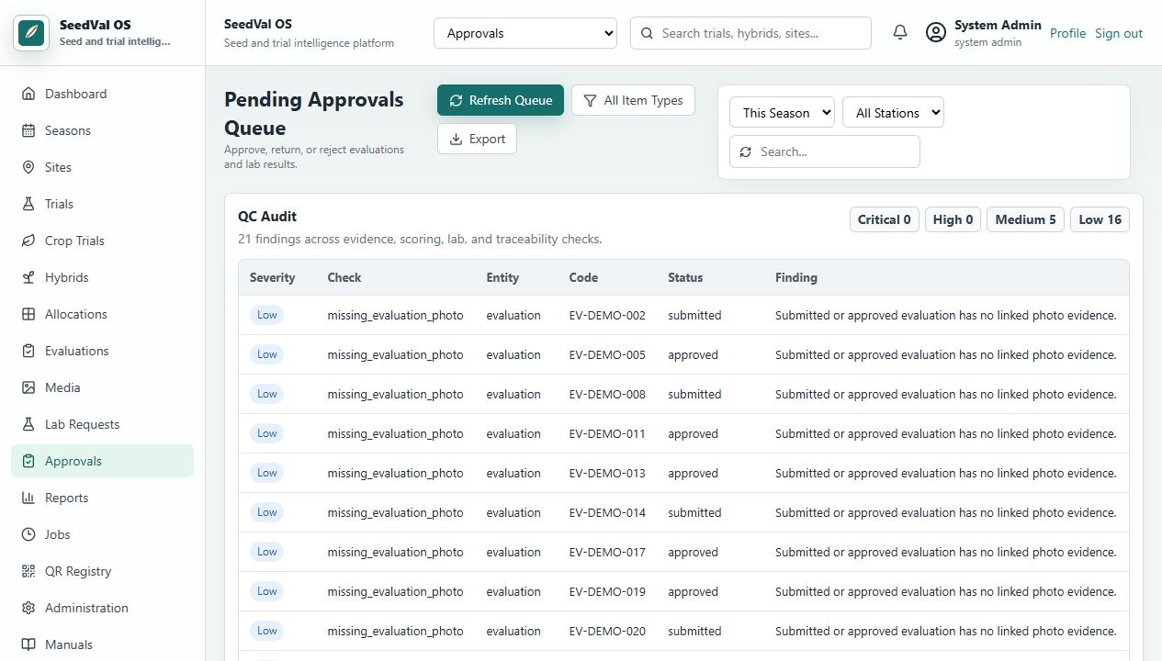This screenshot has width=1162, height=661.
Task: Focus the queue Search... input field
Action: (824, 151)
